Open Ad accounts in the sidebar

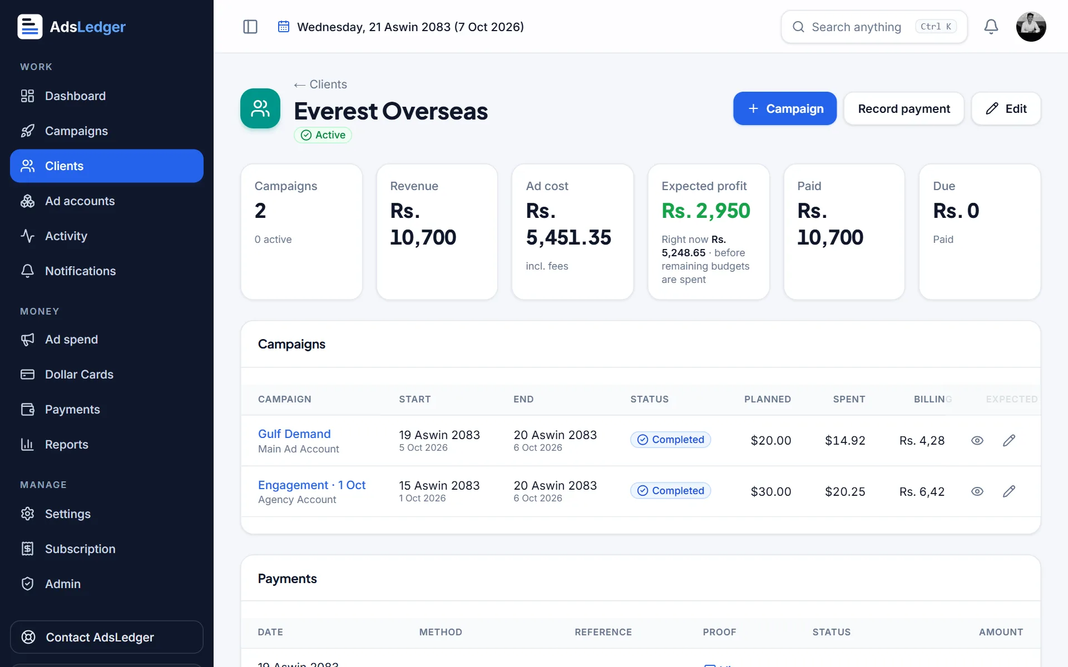coord(107,201)
